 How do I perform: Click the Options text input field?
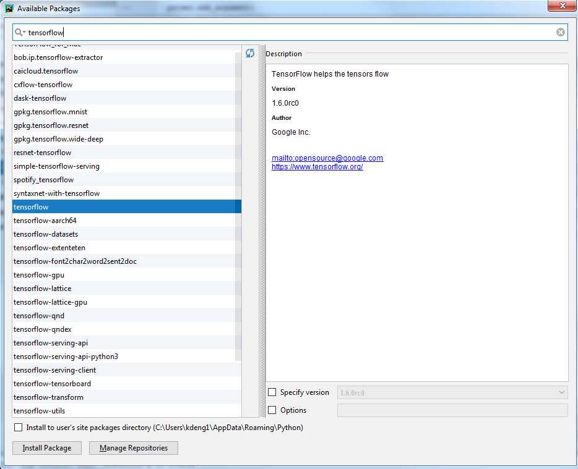(452, 410)
